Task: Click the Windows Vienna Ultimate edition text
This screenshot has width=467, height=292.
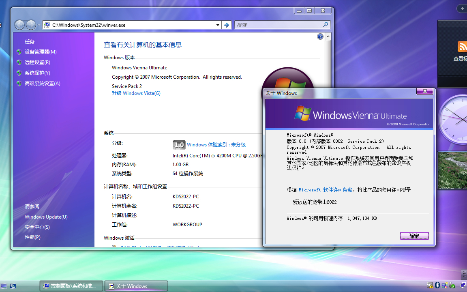Action: 139,68
